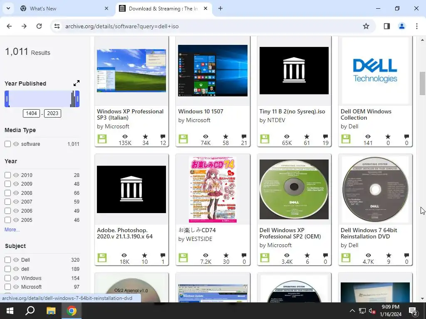Open the Chrome profile menu

coord(401,26)
